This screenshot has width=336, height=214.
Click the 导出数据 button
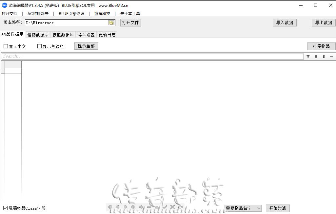point(324,23)
